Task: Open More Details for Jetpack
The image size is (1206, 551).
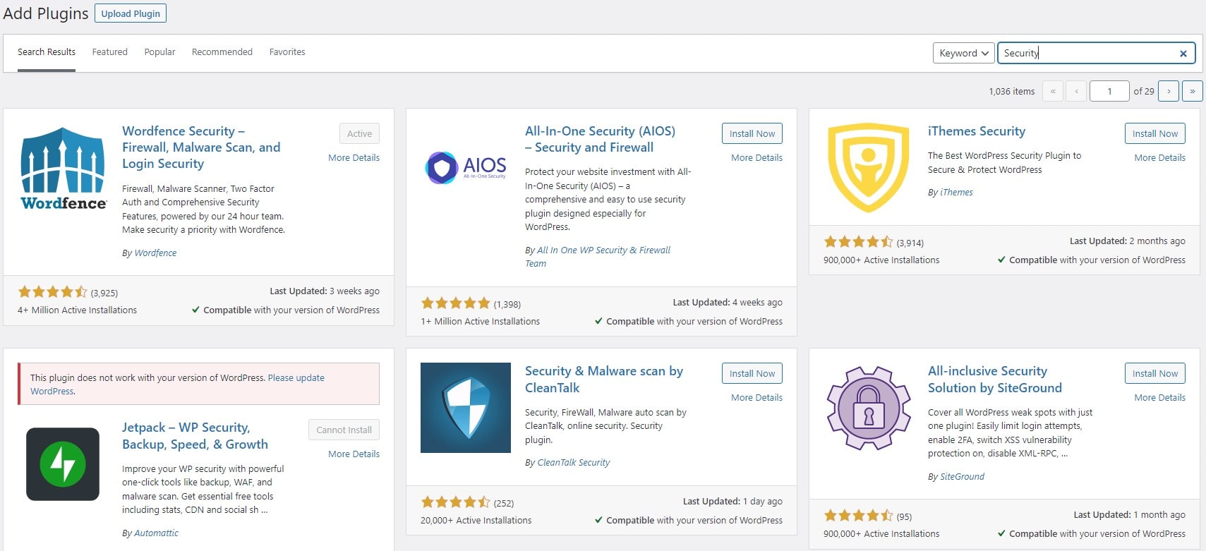Action: click(x=354, y=454)
